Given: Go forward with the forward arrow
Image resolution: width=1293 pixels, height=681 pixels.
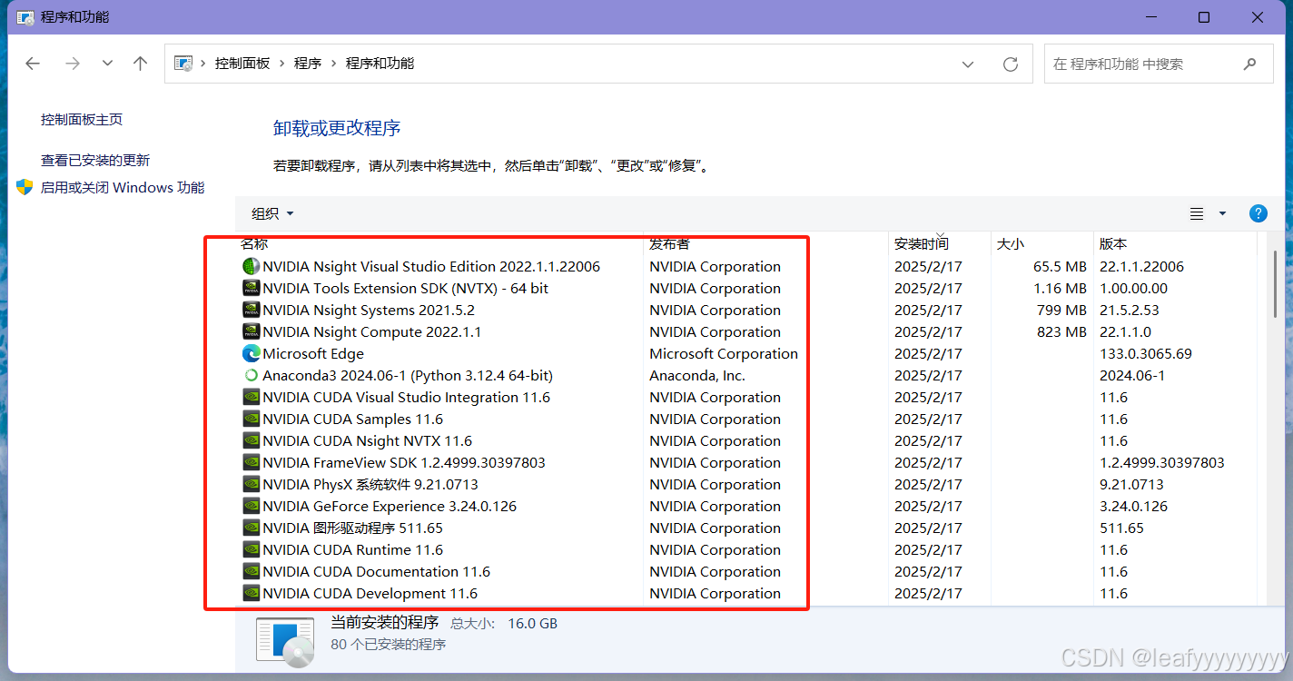Looking at the screenshot, I should tap(73, 64).
